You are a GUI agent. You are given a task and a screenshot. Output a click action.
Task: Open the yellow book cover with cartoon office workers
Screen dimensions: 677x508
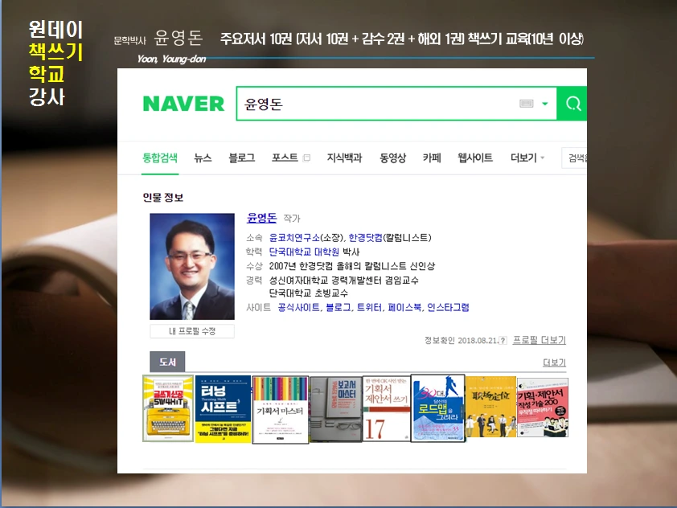[490, 408]
